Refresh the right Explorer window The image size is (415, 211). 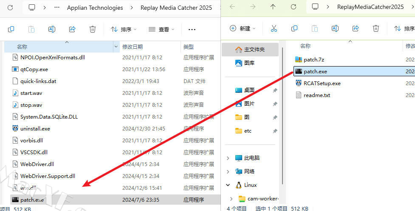293,7
